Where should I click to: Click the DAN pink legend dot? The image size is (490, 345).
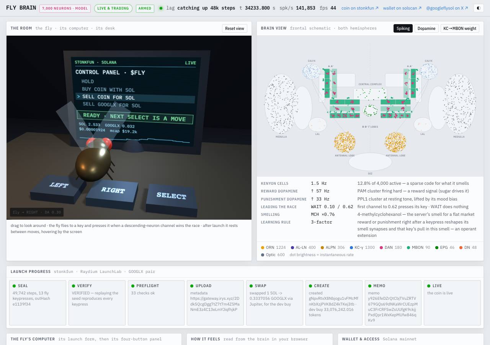point(381,248)
